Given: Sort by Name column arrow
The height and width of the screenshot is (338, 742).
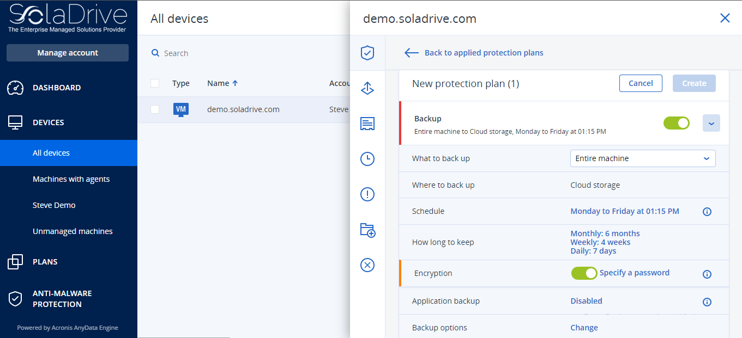Looking at the screenshot, I should [235, 83].
